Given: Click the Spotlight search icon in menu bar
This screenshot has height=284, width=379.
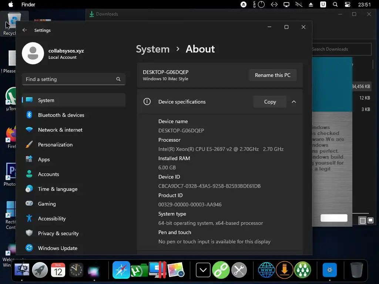Looking at the screenshot, I should [335, 4].
